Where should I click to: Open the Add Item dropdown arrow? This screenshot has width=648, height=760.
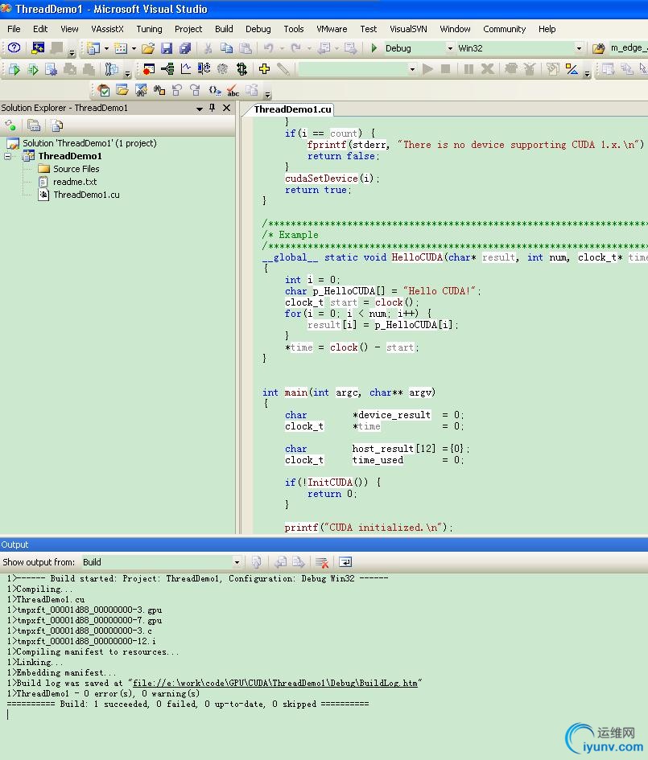coord(134,48)
